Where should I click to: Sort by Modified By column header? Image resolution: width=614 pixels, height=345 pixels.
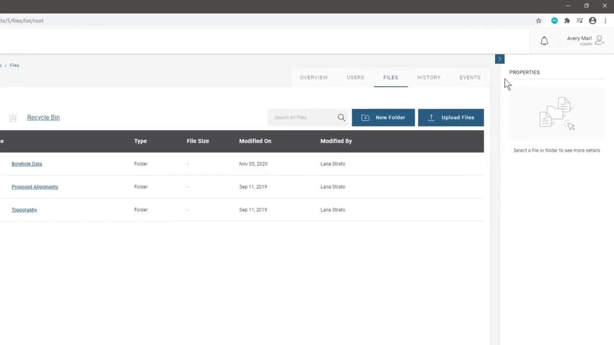336,141
